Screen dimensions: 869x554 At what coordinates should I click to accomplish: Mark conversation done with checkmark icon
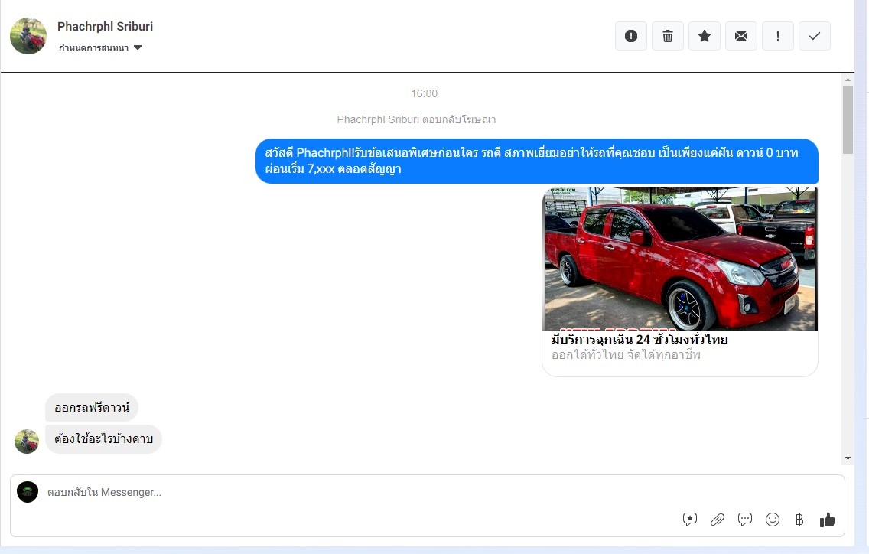pyautogui.click(x=815, y=36)
